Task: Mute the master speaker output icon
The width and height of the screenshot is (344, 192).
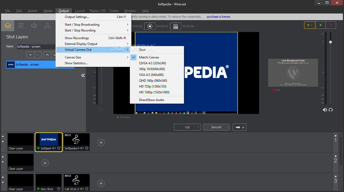Action: tap(325, 110)
